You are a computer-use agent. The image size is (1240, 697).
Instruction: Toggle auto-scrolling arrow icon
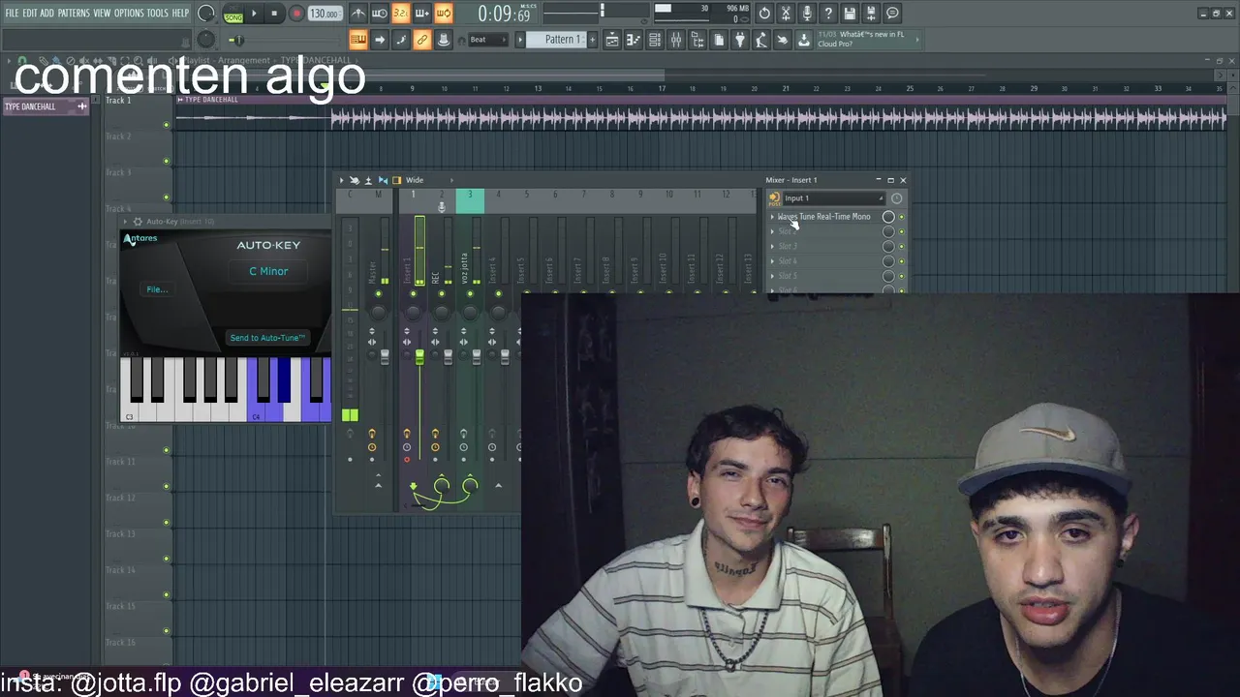pyautogui.click(x=380, y=40)
